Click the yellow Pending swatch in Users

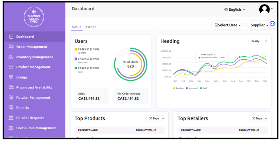[x=76, y=49]
